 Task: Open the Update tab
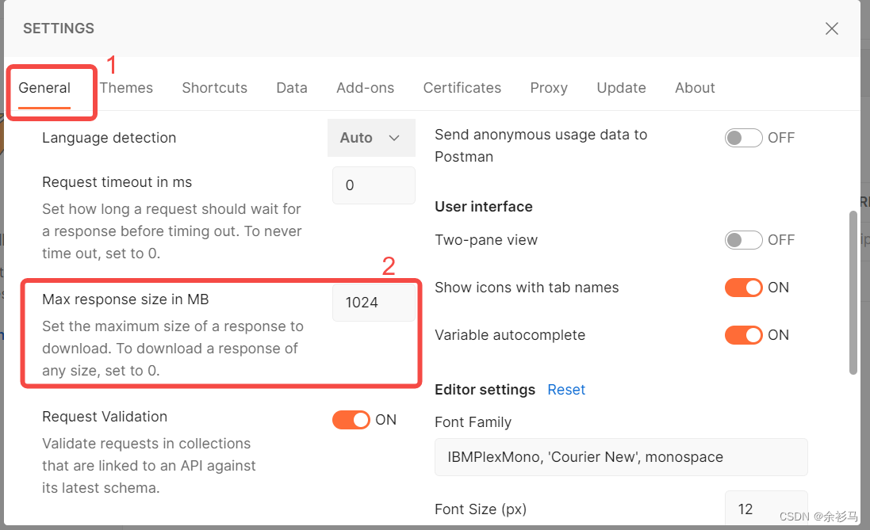622,88
